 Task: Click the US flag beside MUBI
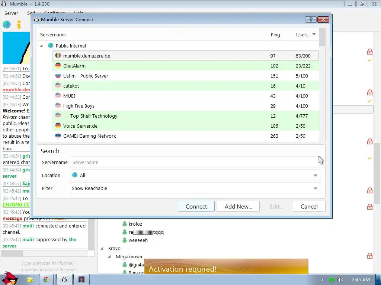58,95
